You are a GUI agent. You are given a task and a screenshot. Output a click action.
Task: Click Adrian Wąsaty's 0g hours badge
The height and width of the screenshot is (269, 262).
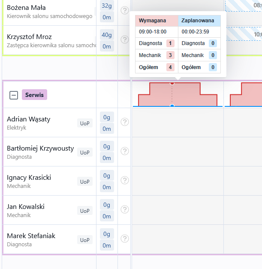click(x=107, y=117)
